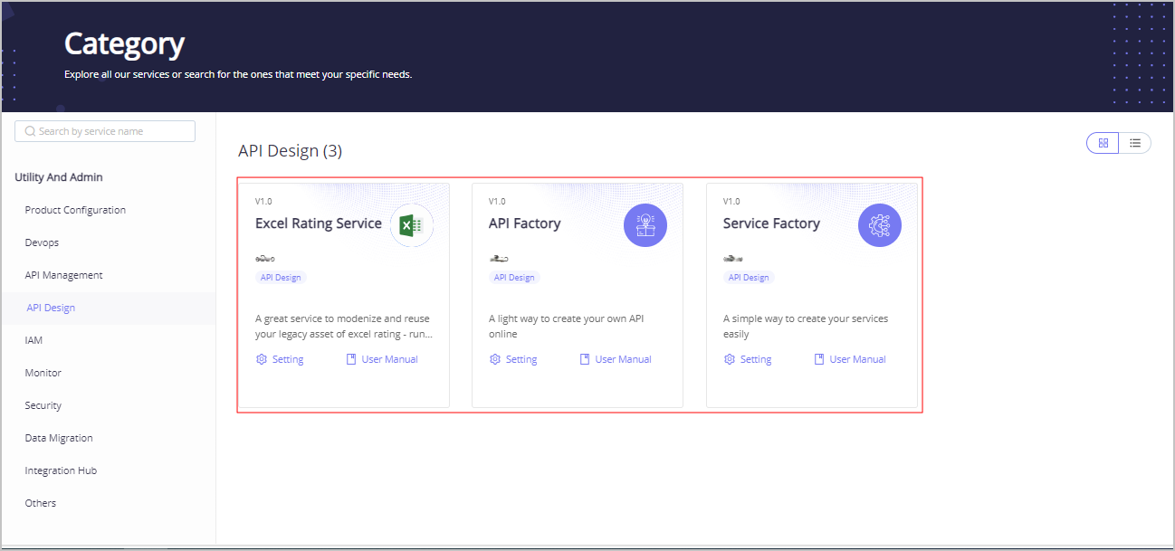Click API Design tag on Service Factory card

click(749, 278)
